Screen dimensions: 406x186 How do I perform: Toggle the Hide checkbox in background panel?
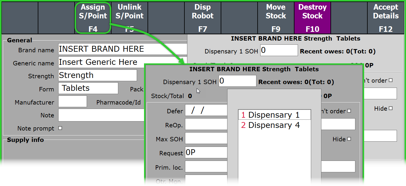tap(390, 108)
